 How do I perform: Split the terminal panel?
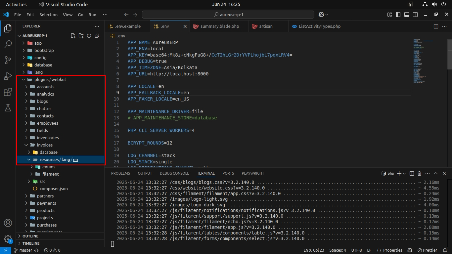click(x=412, y=173)
